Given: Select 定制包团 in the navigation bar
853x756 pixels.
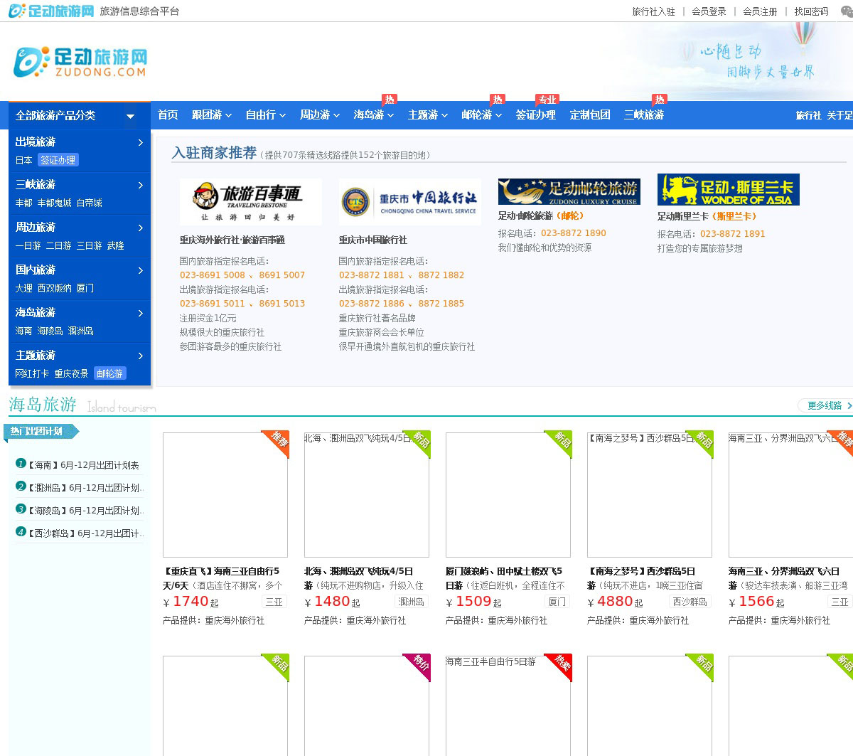Looking at the screenshot, I should [x=590, y=115].
